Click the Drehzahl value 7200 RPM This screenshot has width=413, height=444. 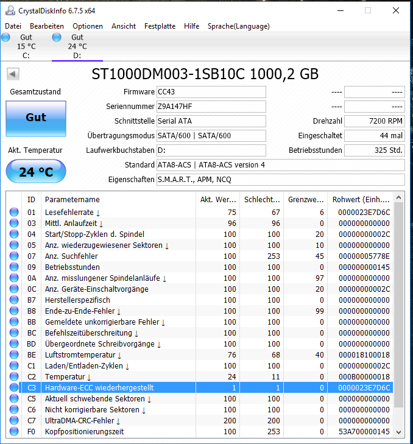point(375,121)
